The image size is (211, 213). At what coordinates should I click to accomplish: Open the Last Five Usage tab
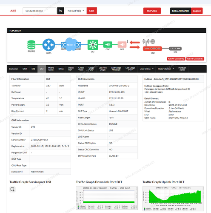103,69
